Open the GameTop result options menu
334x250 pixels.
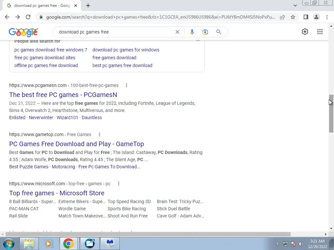point(99,134)
